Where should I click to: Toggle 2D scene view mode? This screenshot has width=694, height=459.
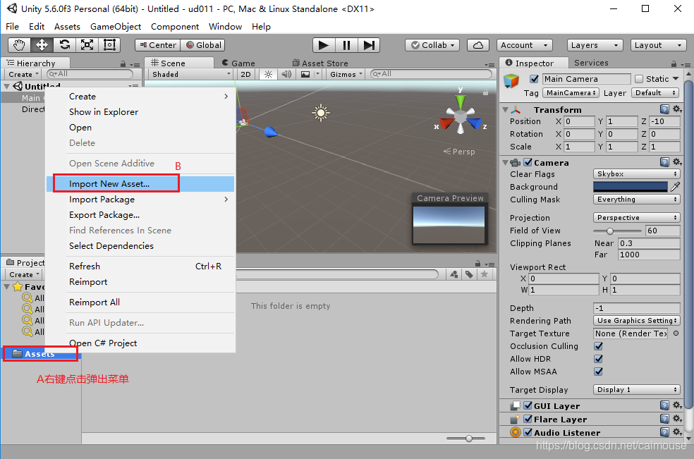245,74
